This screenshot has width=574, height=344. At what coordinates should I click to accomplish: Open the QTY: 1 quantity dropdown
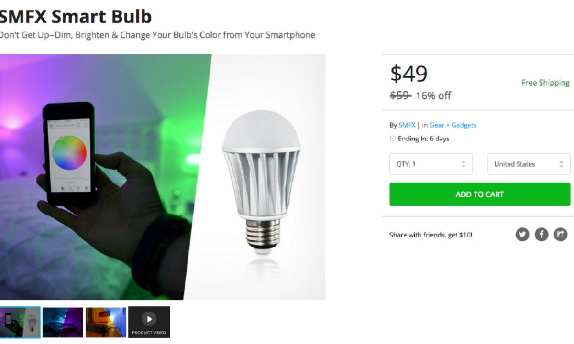pos(431,164)
